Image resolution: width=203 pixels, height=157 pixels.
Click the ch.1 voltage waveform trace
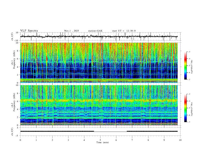coord(99,36)
